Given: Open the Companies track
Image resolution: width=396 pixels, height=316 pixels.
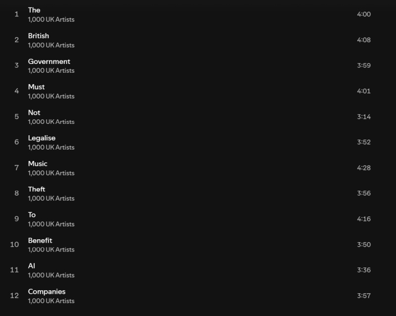Looking at the screenshot, I should point(47,292).
